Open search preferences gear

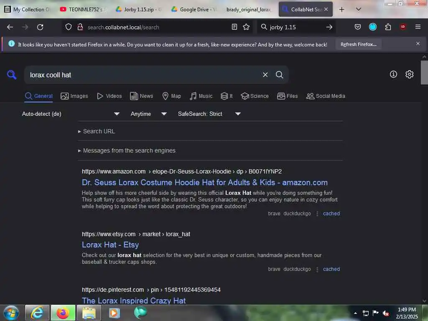[x=409, y=74]
